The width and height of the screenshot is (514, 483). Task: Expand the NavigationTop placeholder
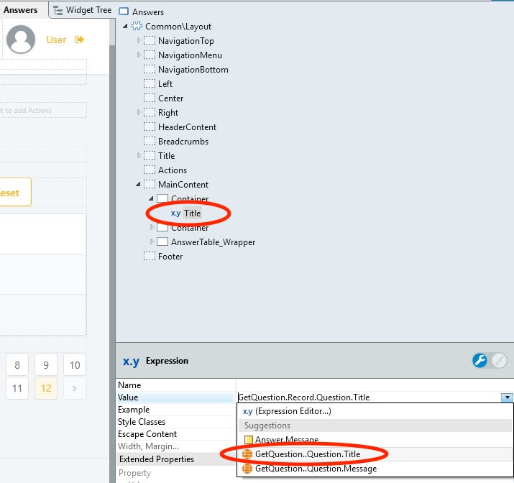point(139,40)
